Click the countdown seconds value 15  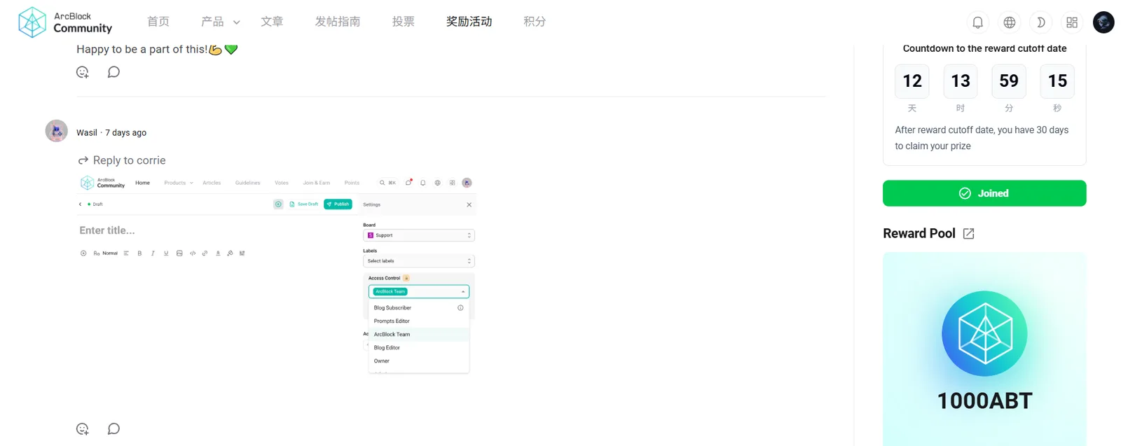pyautogui.click(x=1057, y=81)
